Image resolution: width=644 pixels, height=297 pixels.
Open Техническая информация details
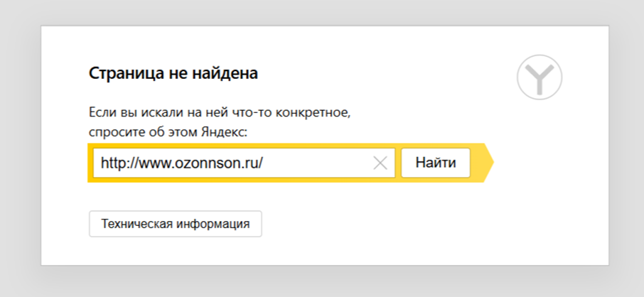point(175,224)
